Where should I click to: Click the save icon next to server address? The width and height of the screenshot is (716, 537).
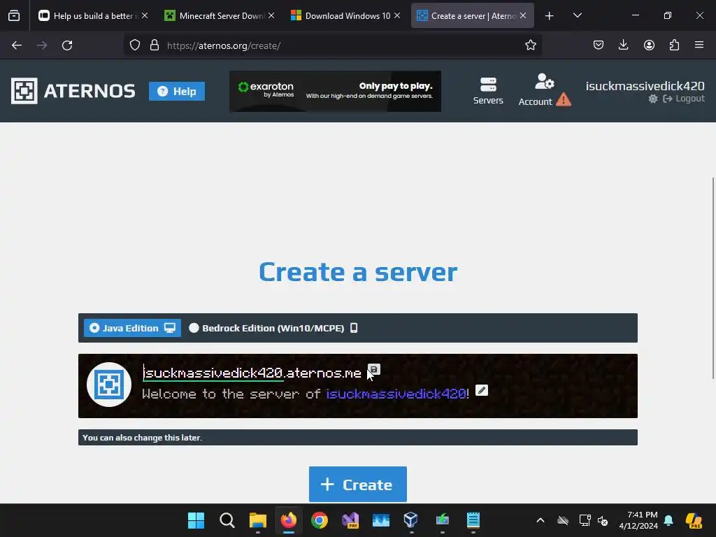click(x=374, y=369)
